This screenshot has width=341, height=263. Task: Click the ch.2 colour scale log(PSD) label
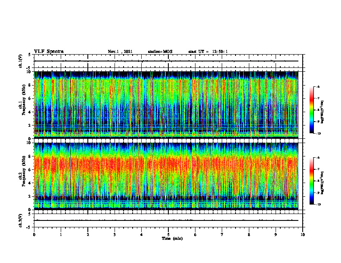(322, 183)
